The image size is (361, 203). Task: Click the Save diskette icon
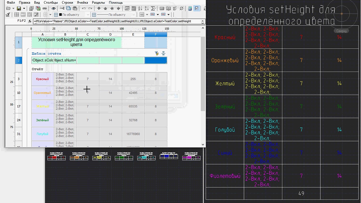pos(19,8)
